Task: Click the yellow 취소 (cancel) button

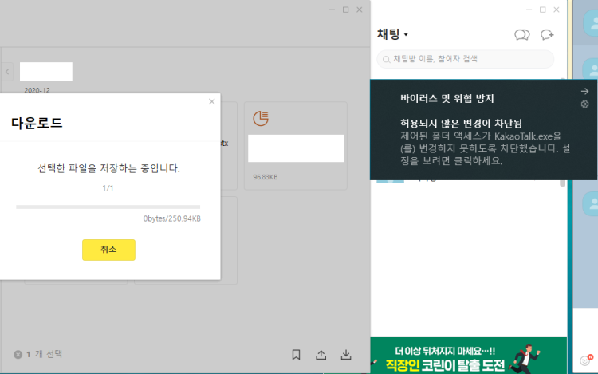Action: point(108,250)
